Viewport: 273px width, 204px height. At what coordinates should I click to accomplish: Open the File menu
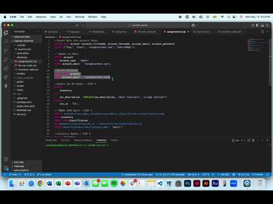(x=22, y=17)
